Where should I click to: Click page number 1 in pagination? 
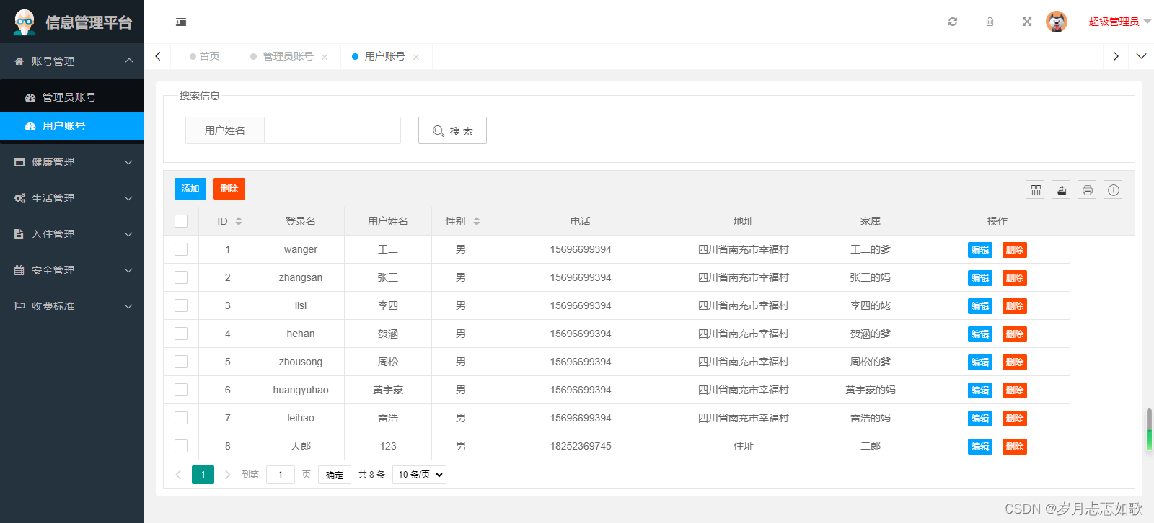pyautogui.click(x=203, y=475)
